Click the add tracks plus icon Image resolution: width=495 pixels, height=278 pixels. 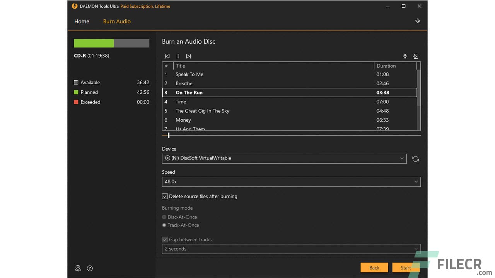(x=405, y=56)
